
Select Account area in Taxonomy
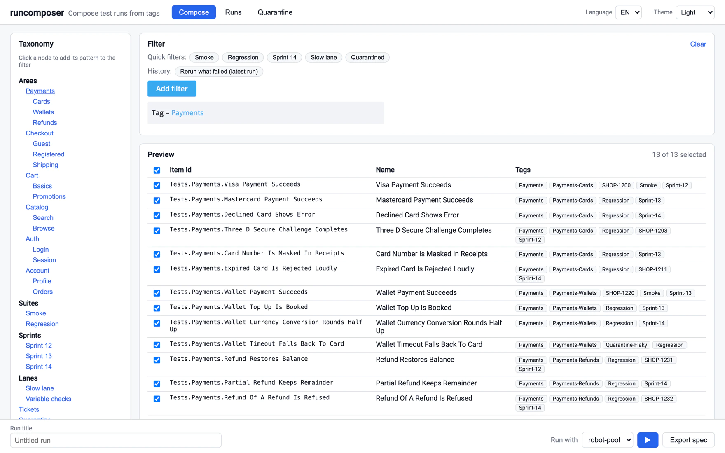(x=37, y=271)
